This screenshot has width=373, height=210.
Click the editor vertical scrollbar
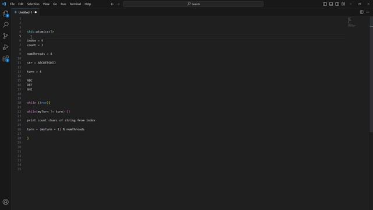(371, 74)
